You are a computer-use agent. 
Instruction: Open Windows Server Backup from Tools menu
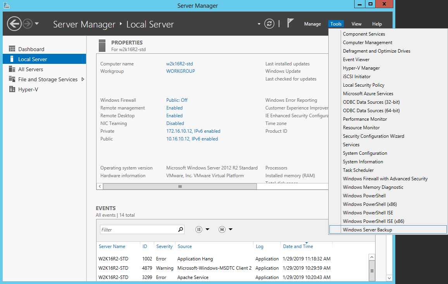(x=367, y=230)
